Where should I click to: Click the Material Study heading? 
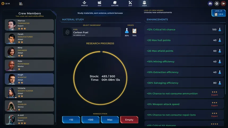[x=73, y=20]
